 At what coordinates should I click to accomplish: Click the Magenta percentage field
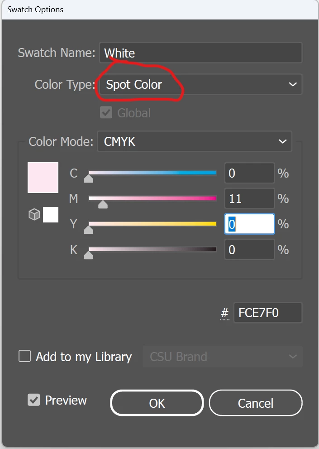coord(249,198)
